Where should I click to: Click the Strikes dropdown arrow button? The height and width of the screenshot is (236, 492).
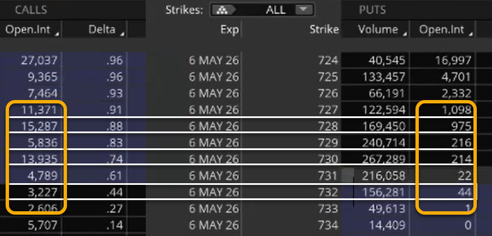click(303, 10)
